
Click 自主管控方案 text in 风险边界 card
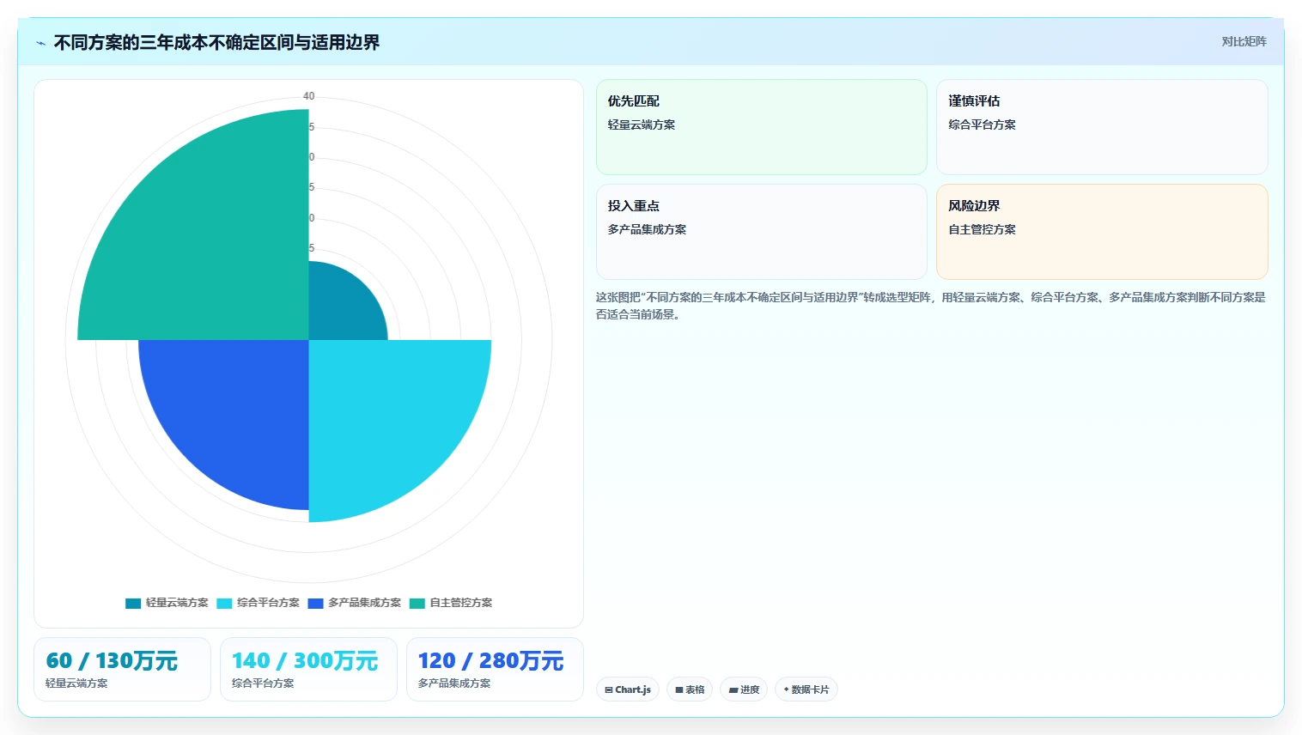[x=982, y=229]
